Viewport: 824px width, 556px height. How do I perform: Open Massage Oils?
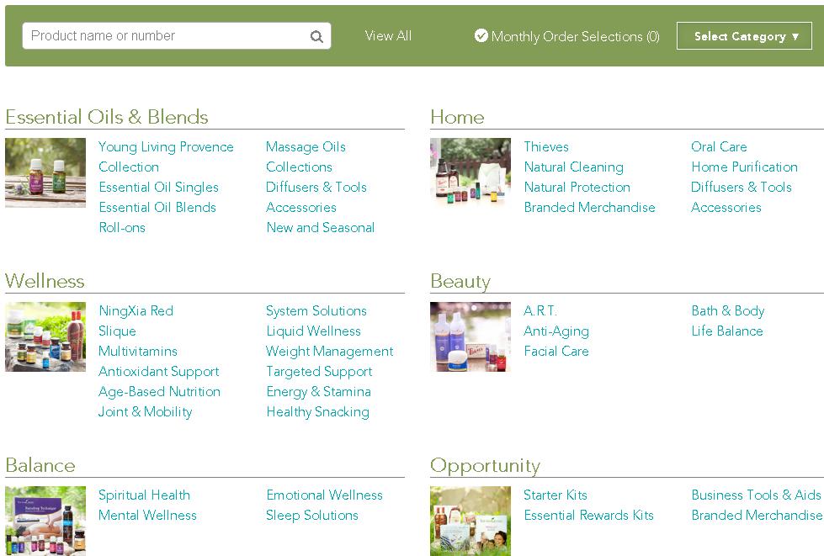(x=306, y=146)
